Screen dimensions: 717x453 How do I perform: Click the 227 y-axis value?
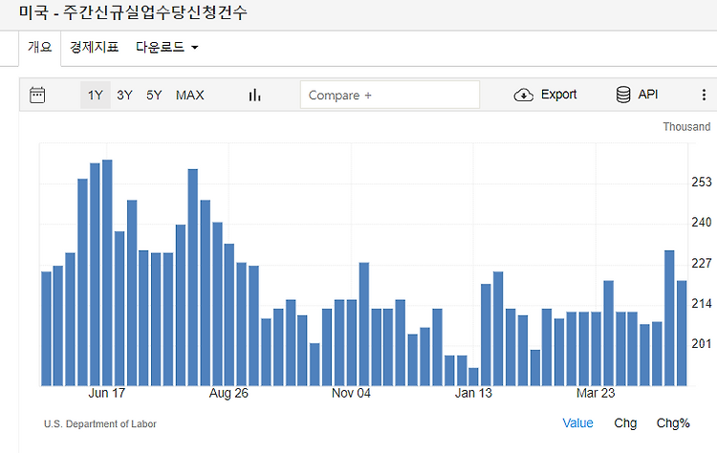702,264
